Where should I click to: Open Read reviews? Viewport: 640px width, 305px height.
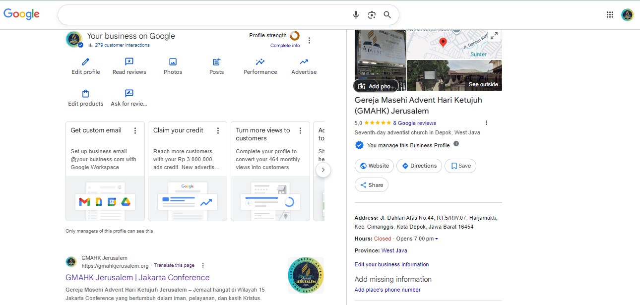coord(129,62)
